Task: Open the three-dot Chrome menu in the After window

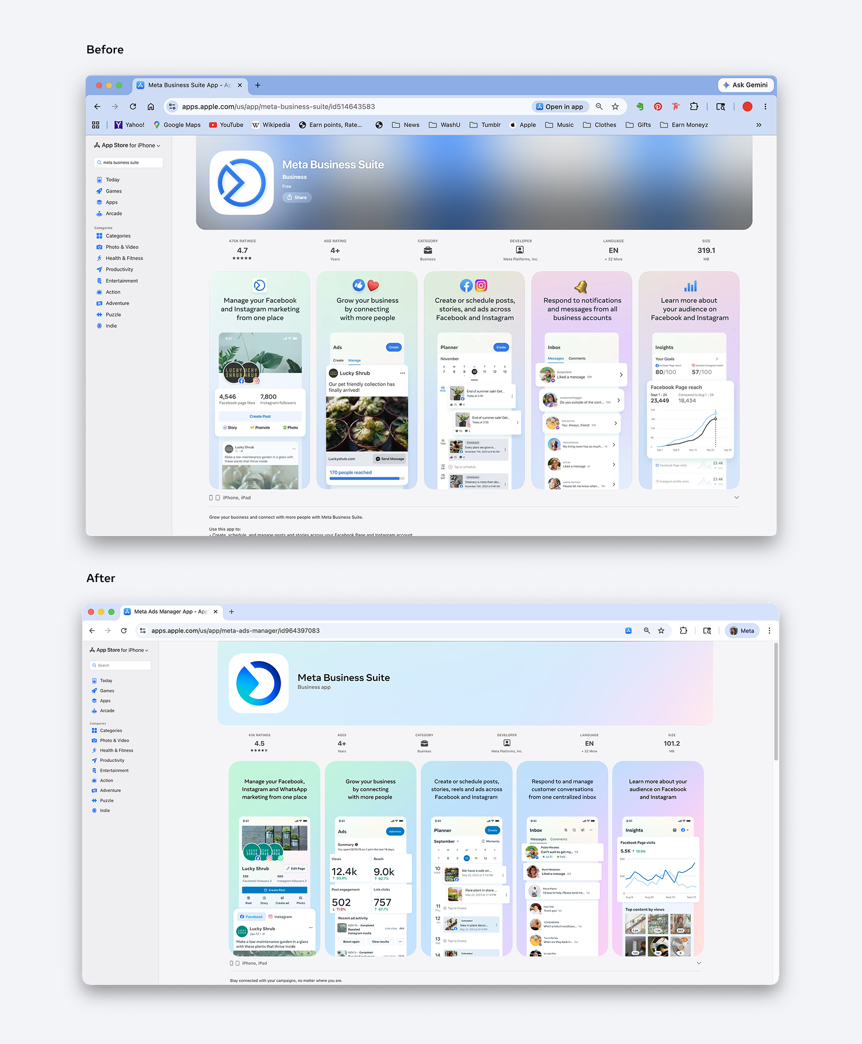Action: click(x=769, y=631)
